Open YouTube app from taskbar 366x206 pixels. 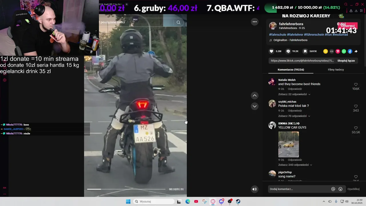pos(196,201)
